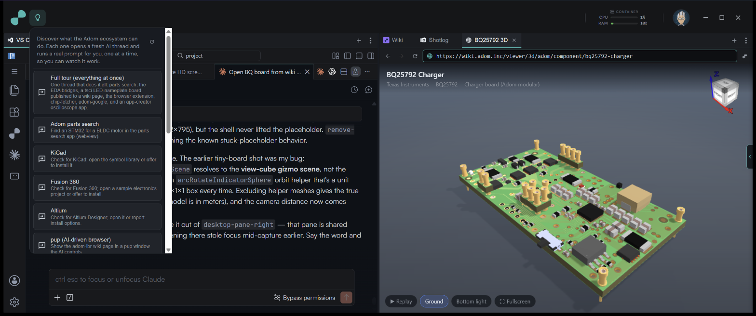Toggle the primary side bar layout icon
Image resolution: width=756 pixels, height=316 pixels.
347,56
